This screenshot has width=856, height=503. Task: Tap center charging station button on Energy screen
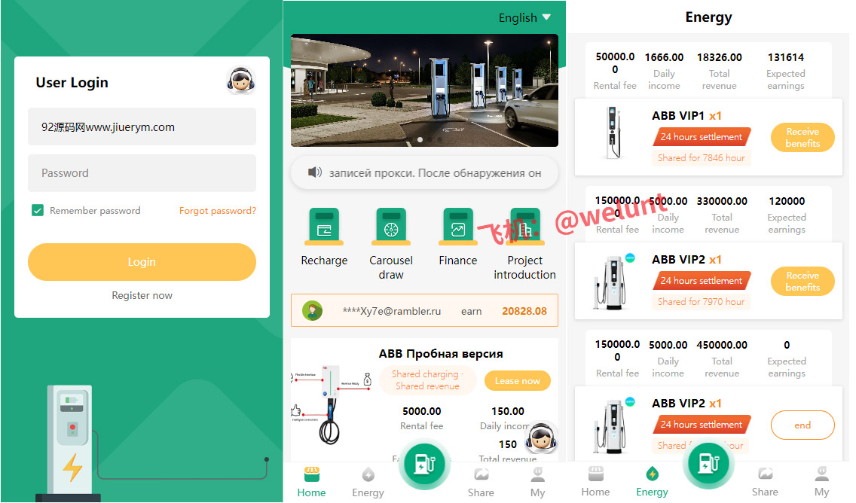click(x=708, y=464)
